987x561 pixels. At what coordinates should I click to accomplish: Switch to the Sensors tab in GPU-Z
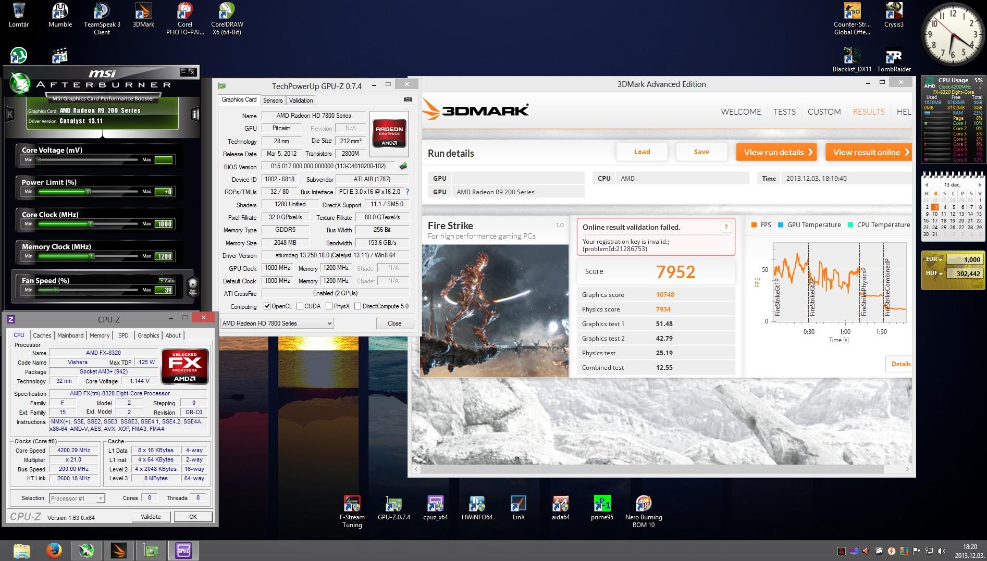pos(273,101)
